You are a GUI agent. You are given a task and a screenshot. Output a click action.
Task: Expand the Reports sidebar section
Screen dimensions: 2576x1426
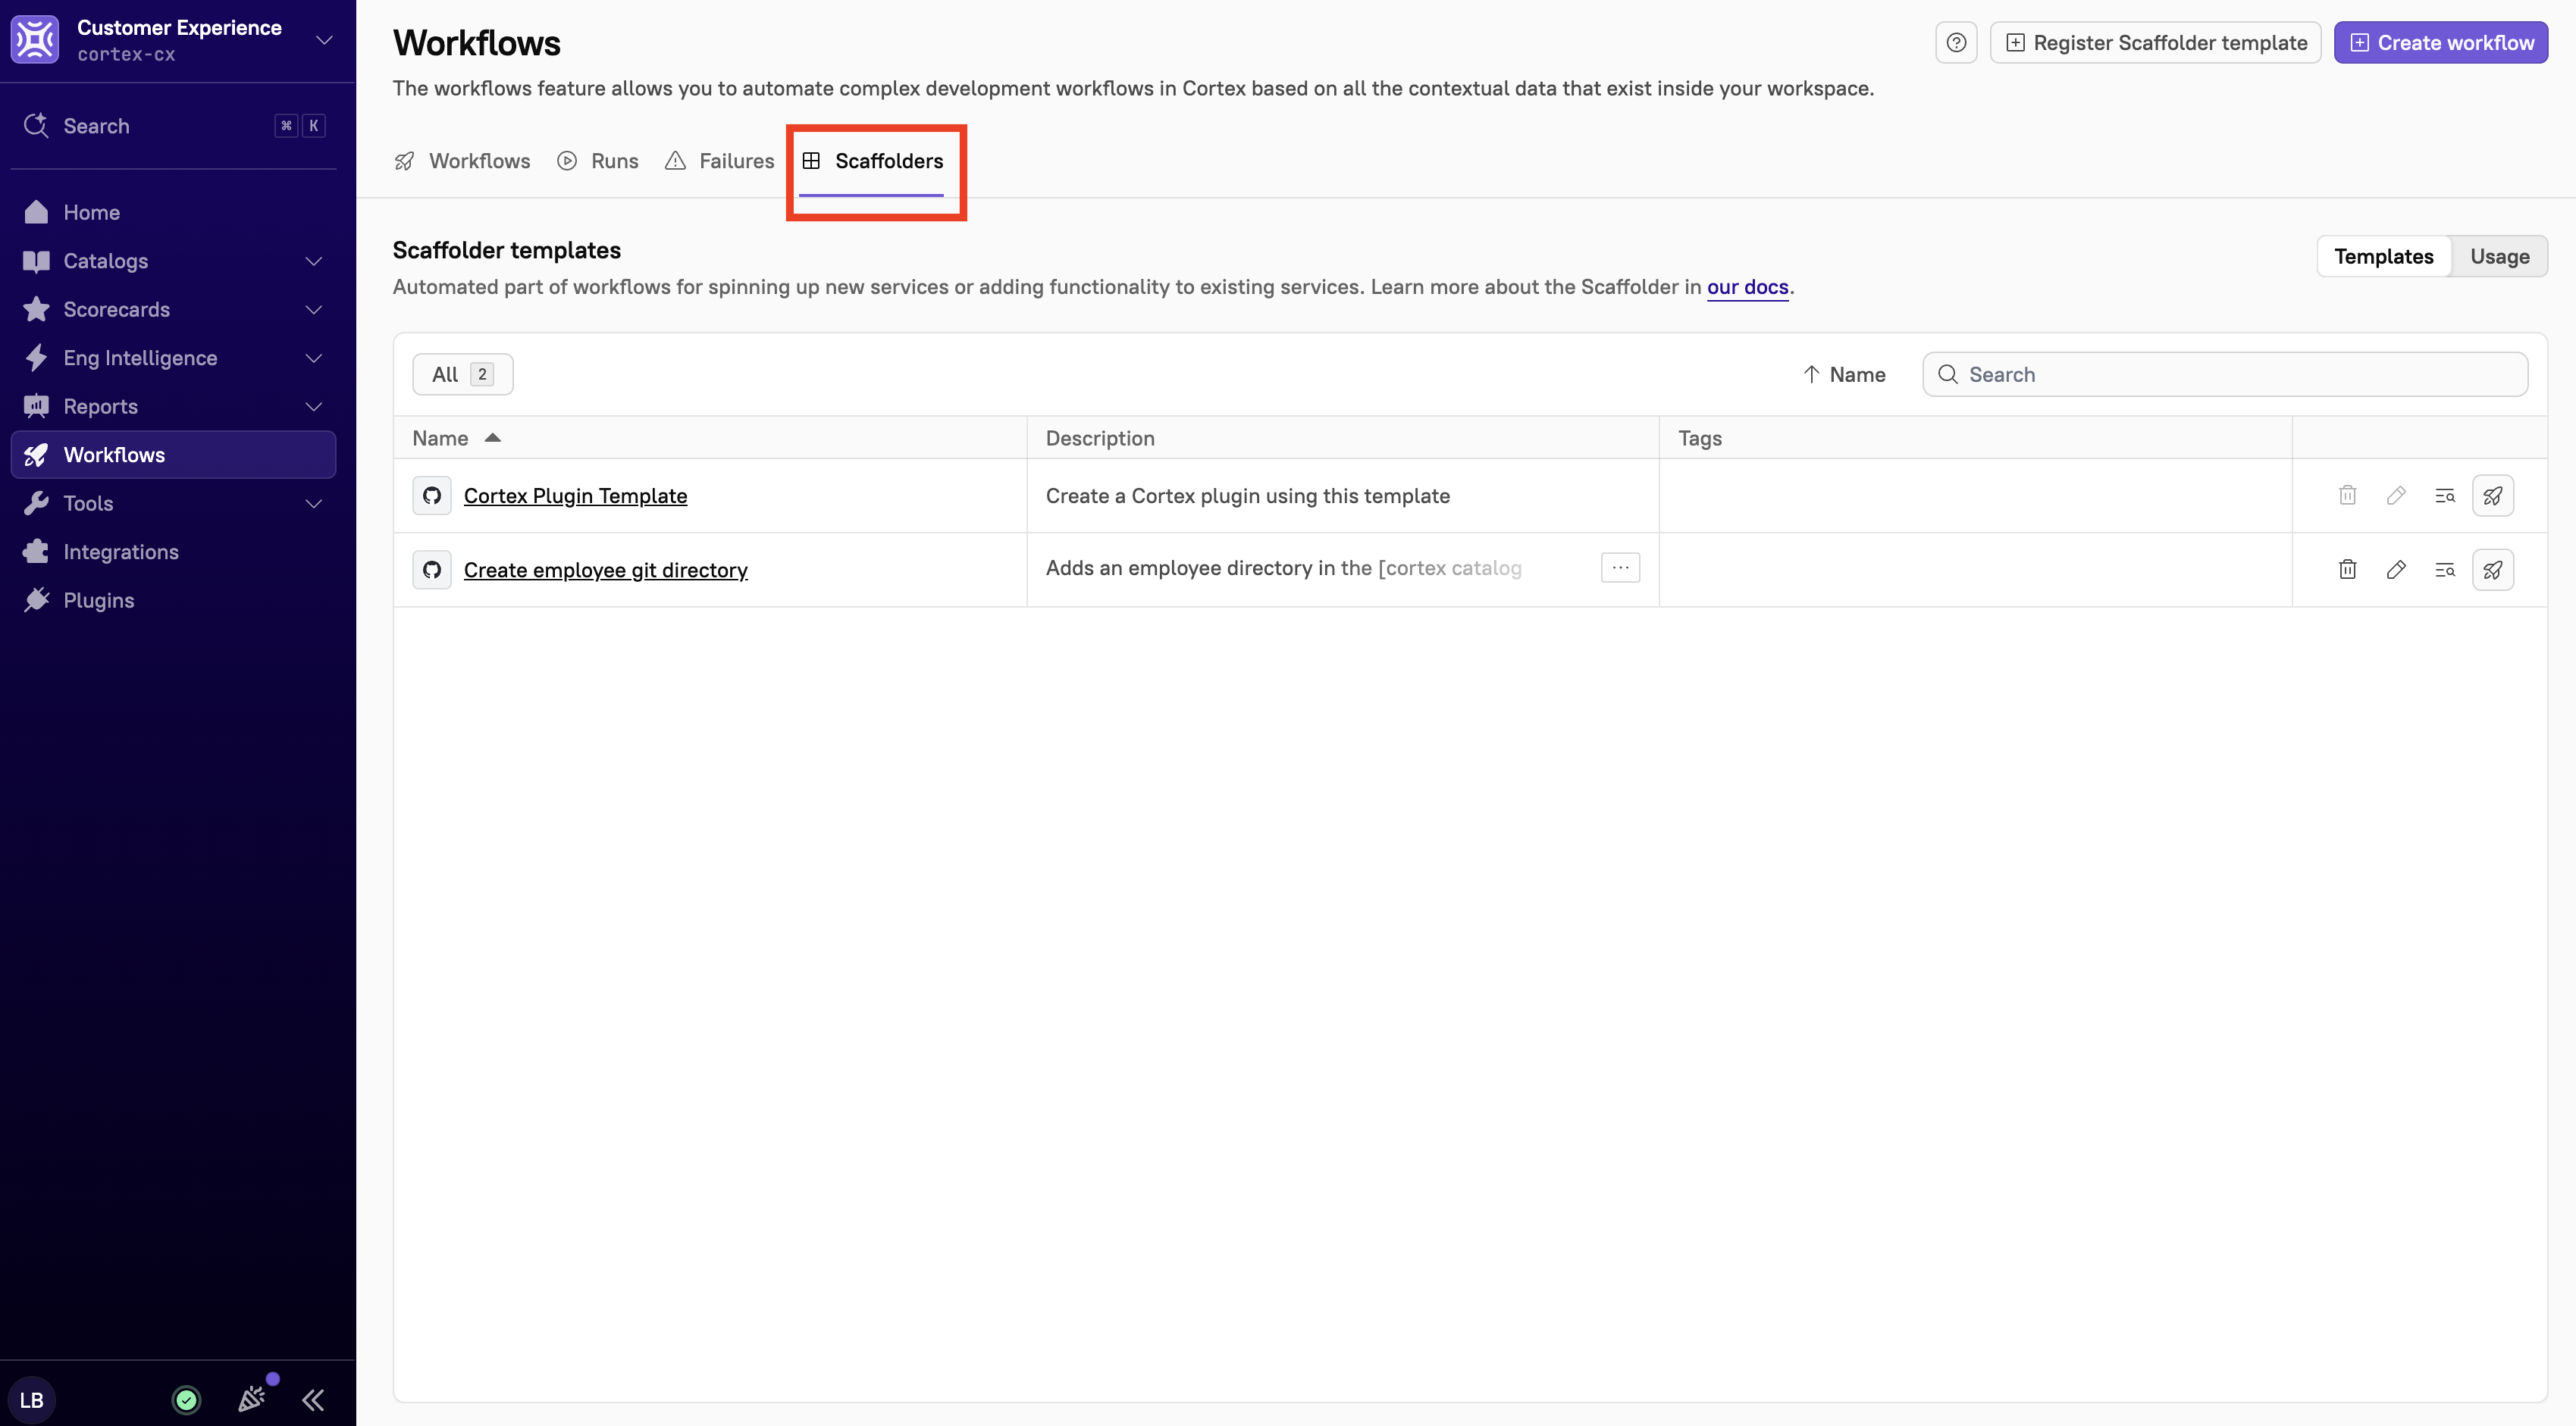pyautogui.click(x=313, y=407)
